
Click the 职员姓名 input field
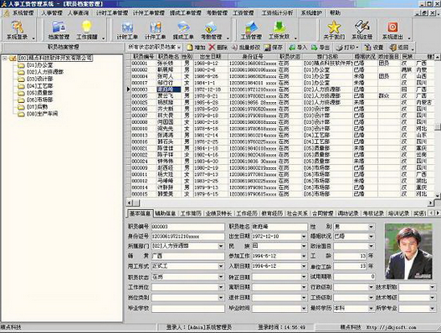(279, 227)
